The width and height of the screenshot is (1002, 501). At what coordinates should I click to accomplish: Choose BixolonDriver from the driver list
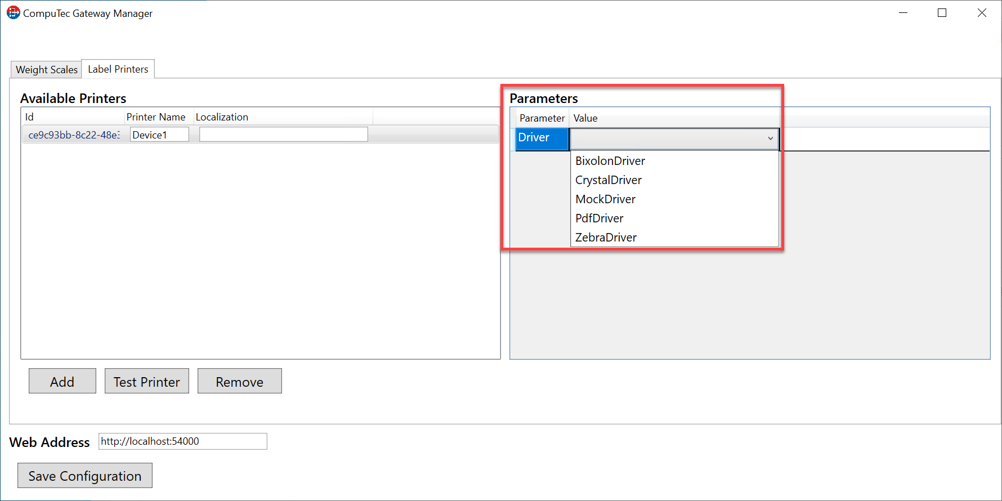(610, 161)
